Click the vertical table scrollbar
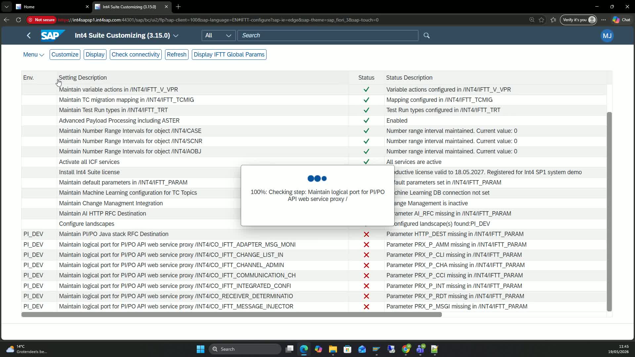 click(609, 212)
